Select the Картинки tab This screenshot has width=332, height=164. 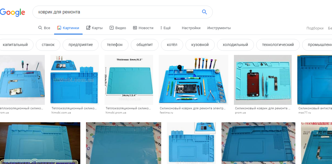(x=68, y=28)
